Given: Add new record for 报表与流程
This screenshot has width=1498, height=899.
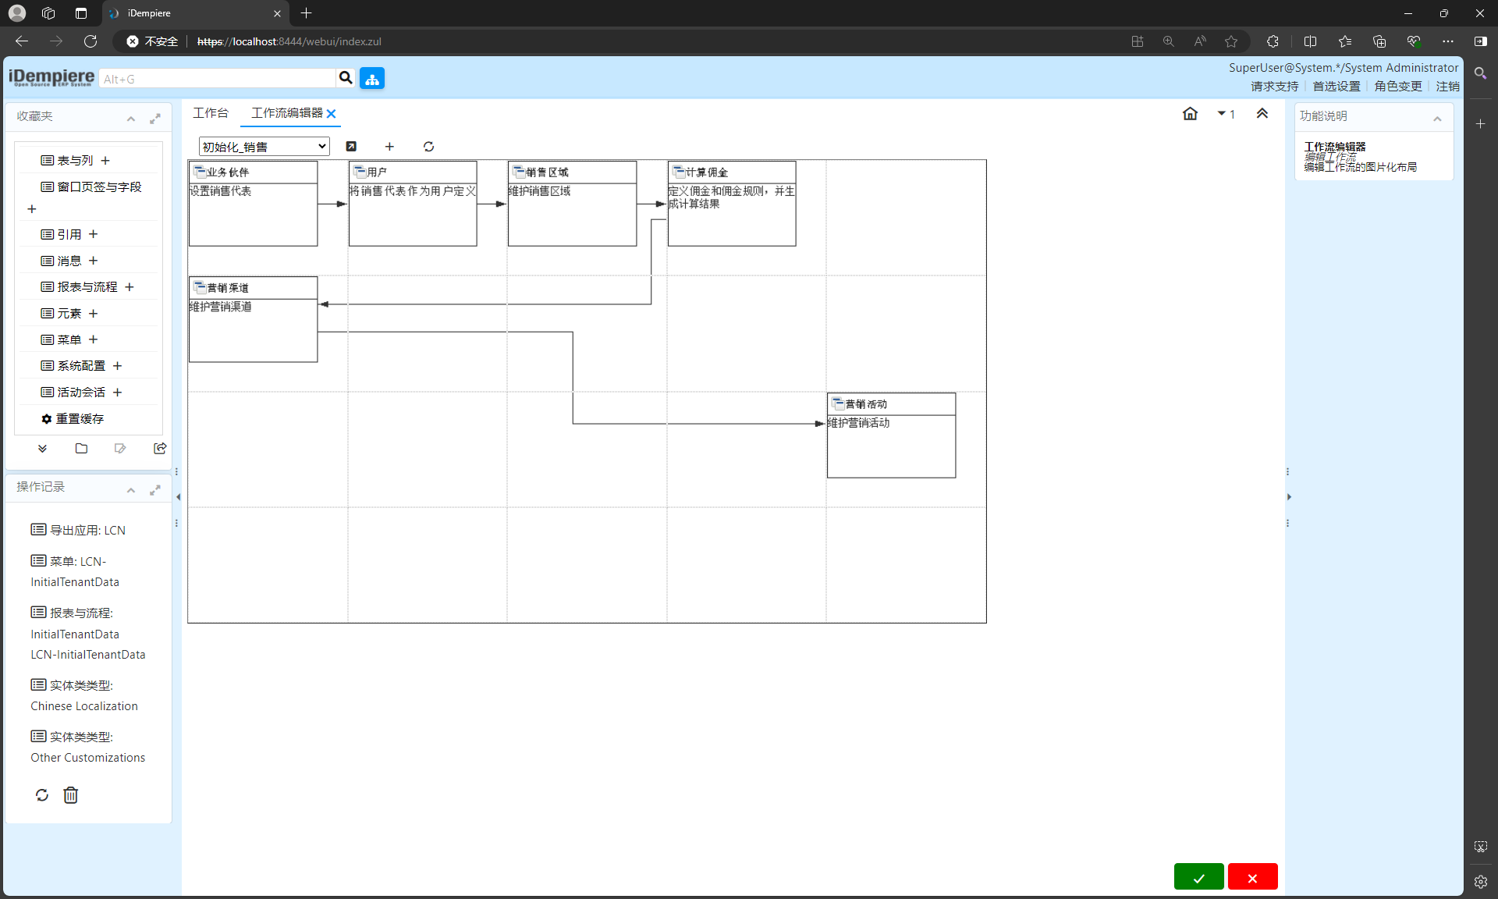Looking at the screenshot, I should pos(130,287).
